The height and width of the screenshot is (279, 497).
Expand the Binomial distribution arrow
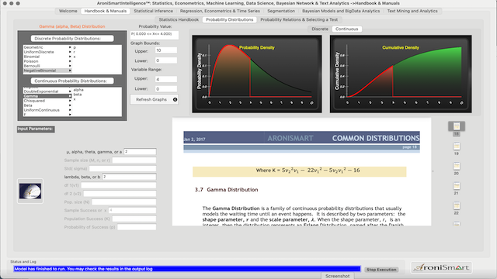(70, 57)
